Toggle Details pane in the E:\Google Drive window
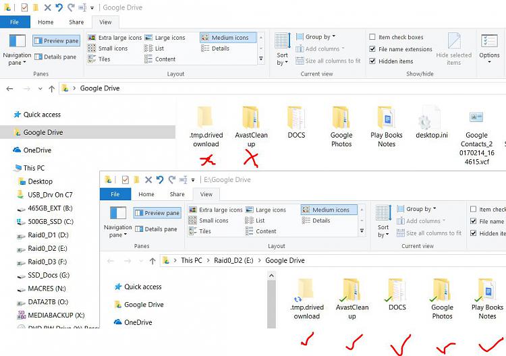 point(157,229)
